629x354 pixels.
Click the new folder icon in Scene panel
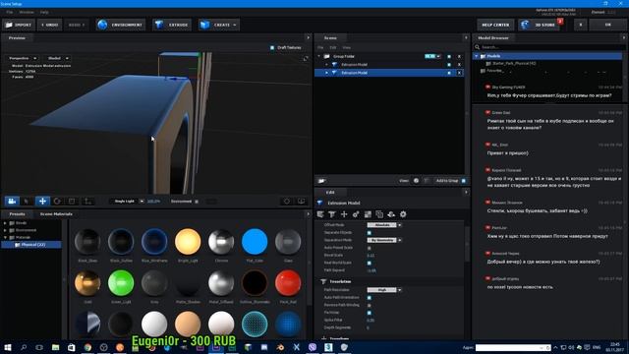tap(321, 181)
